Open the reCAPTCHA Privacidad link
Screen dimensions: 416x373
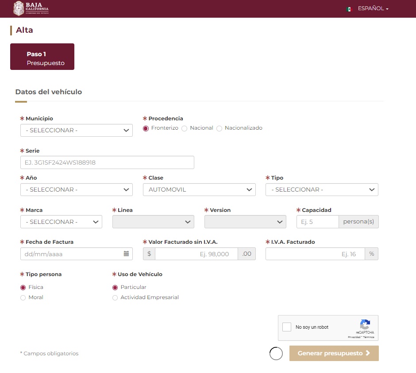(x=354, y=337)
